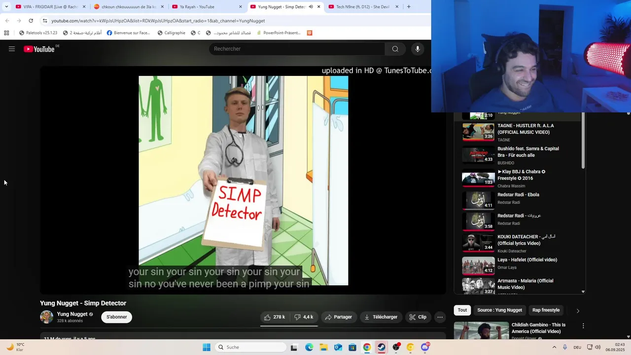Open the Chrome apps grid shortcut
This screenshot has width=631, height=355.
point(6,33)
